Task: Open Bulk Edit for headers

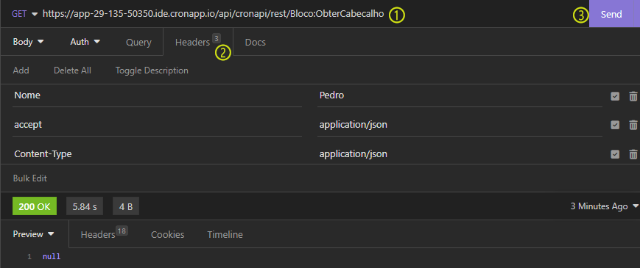Action: point(29,178)
